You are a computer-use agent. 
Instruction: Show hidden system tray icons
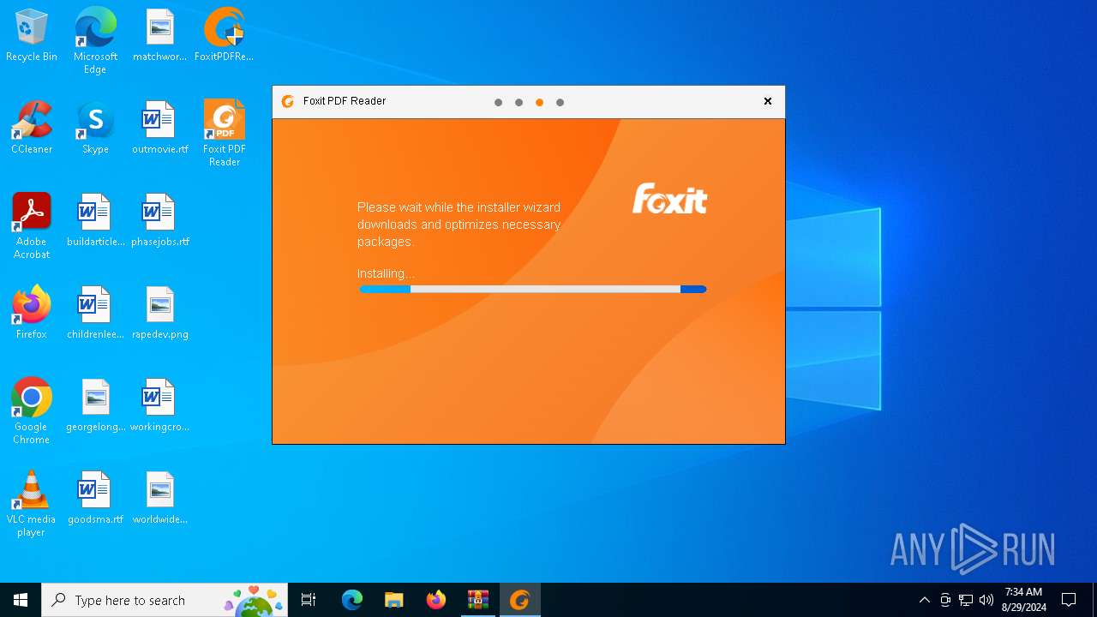924,601
